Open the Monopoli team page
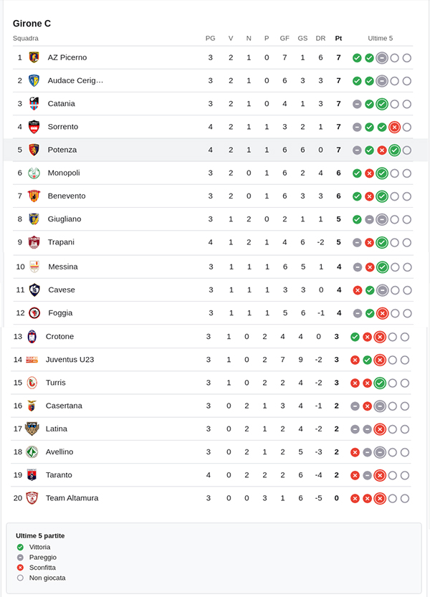Viewport: 430px width, 597px height. pyautogui.click(x=63, y=173)
